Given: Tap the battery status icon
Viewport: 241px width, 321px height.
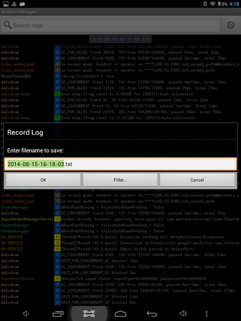Looking at the screenshot, I should 219,4.
